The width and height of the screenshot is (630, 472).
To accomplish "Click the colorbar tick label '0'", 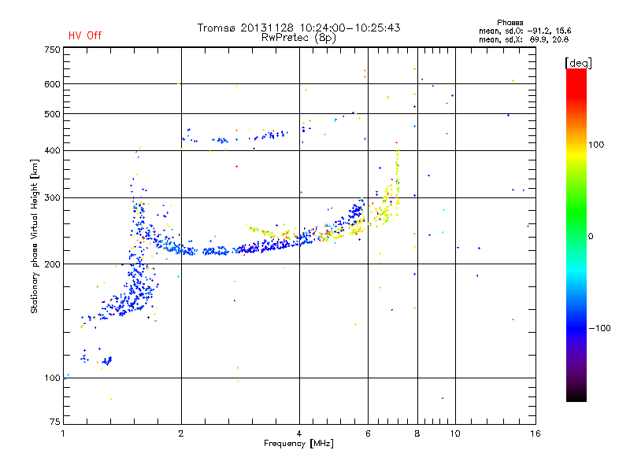I will tap(590, 237).
